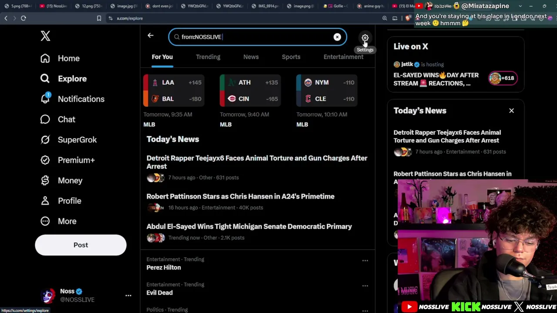
Task: Open account menu dots beside @NOSSLIVE
Action: [x=128, y=296]
